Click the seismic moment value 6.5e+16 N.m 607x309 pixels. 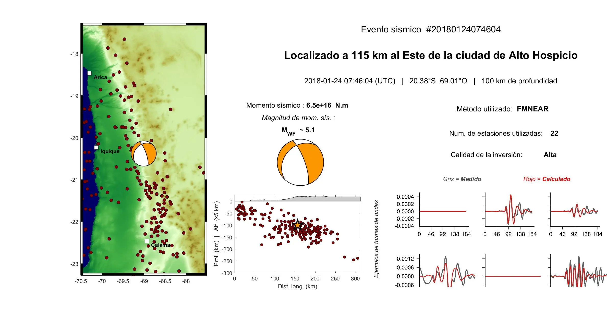tap(327, 105)
